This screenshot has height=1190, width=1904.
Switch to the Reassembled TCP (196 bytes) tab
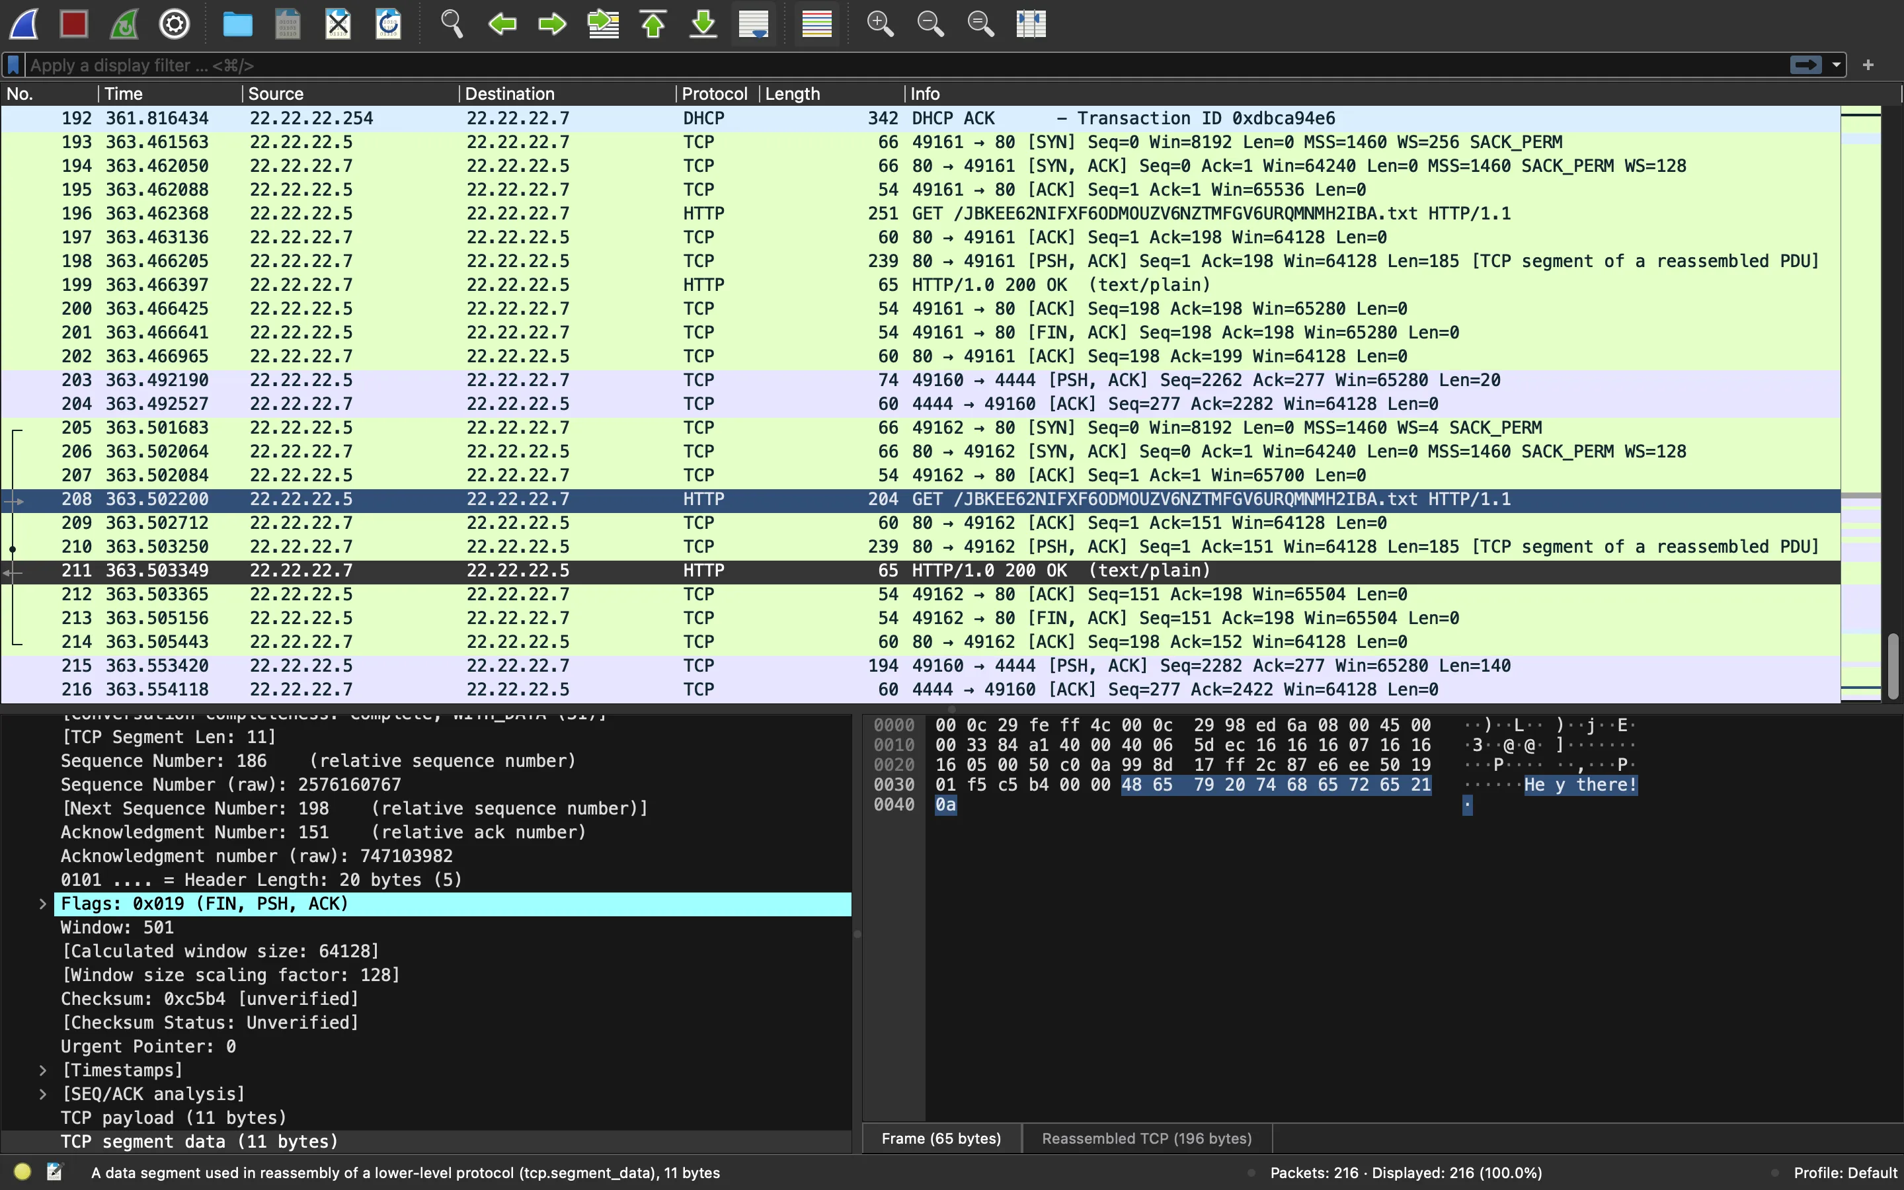[1146, 1139]
